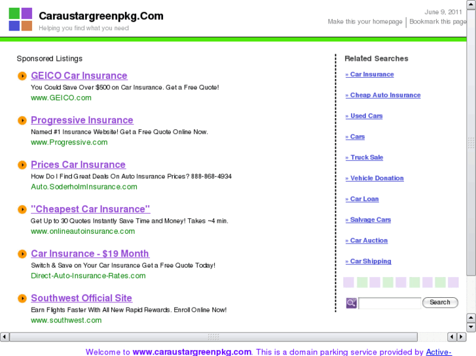Click orange arrow bullet beside GEICO Car Insurance
Screen dimensions: 476x356
coord(22,76)
